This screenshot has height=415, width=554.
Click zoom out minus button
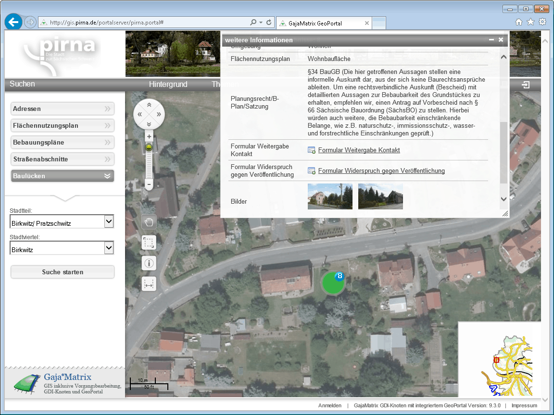click(149, 184)
